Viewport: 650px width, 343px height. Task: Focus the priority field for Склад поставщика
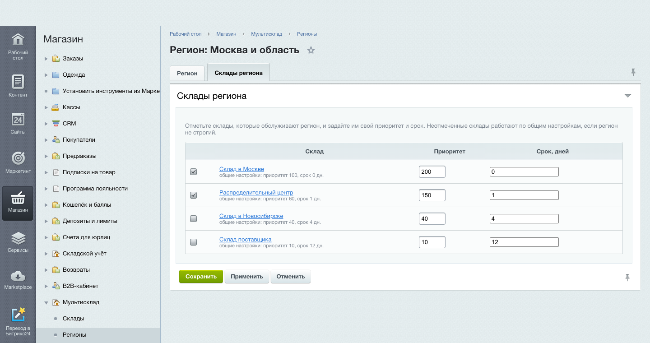(x=432, y=242)
